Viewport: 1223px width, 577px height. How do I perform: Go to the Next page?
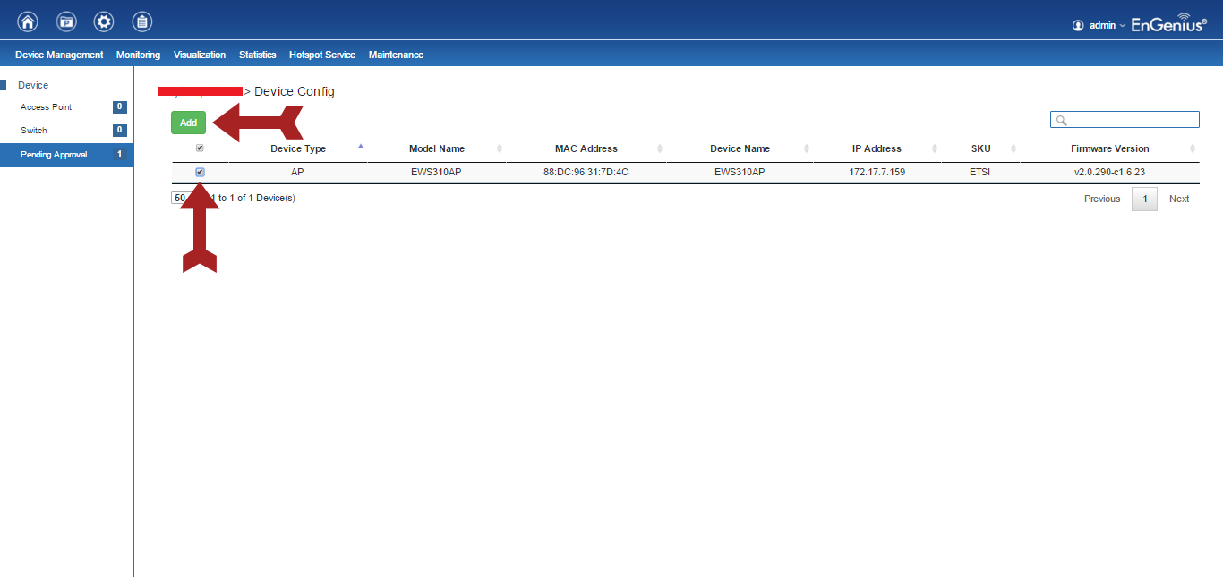click(x=1178, y=199)
